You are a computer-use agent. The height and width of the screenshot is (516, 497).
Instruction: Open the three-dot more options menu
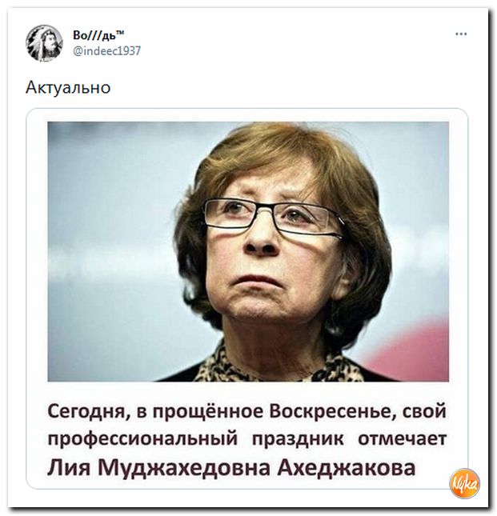coord(461,34)
